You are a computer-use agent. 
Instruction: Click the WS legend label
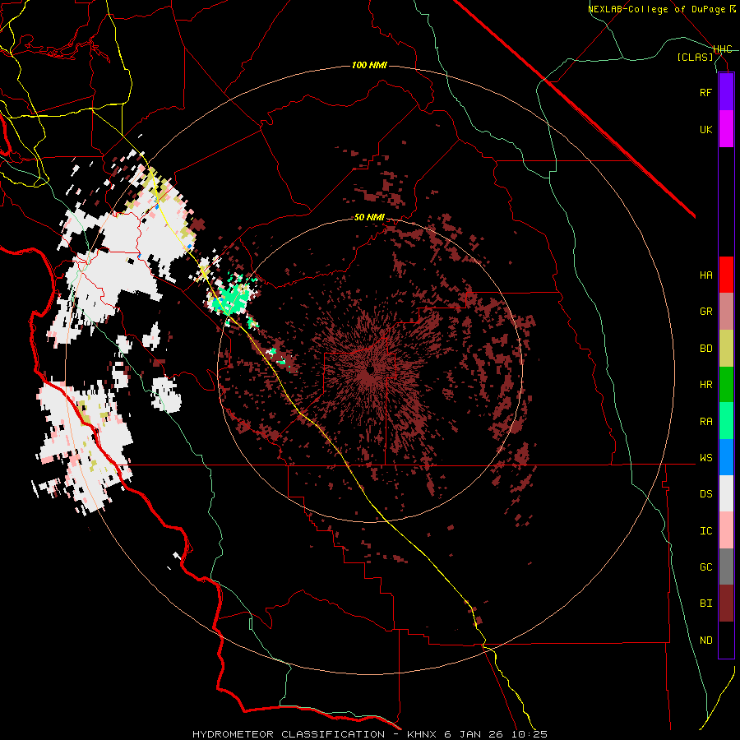coord(705,458)
